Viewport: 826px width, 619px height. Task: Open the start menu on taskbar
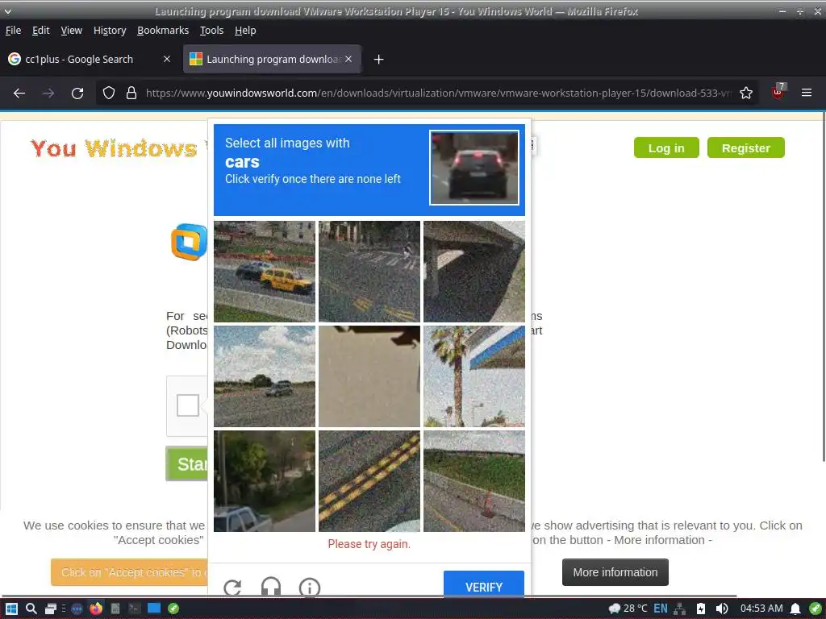click(x=11, y=609)
